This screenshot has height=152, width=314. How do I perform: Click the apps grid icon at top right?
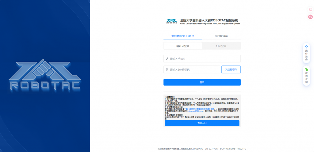[x=310, y=9]
